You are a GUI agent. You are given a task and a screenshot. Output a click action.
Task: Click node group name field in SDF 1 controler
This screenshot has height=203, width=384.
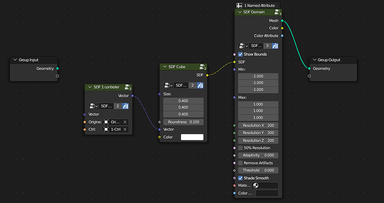[106, 106]
